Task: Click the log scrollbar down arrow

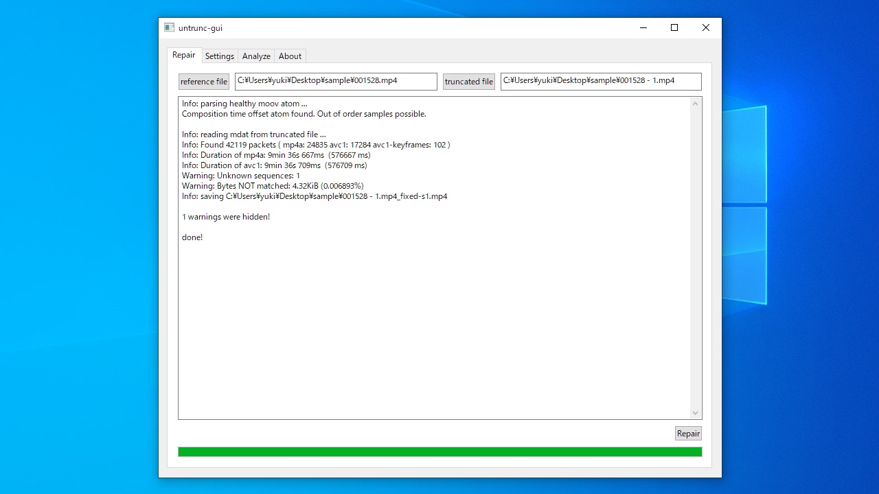Action: [x=695, y=412]
